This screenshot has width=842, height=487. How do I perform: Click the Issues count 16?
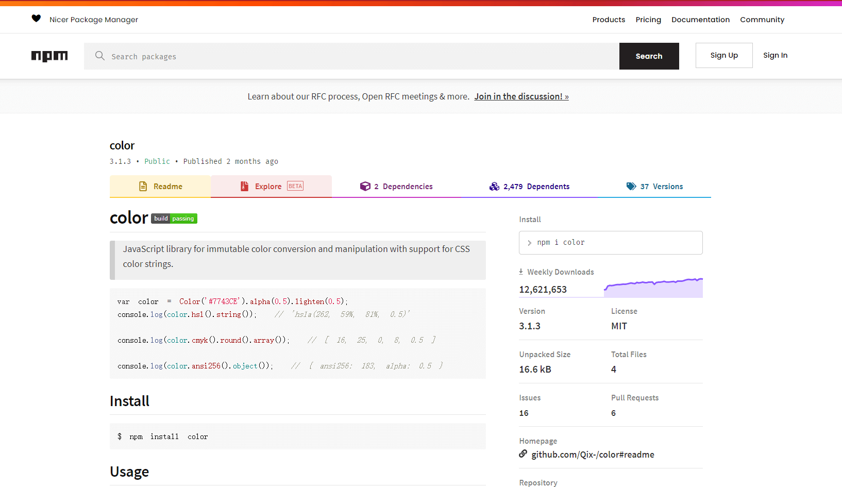pos(524,413)
